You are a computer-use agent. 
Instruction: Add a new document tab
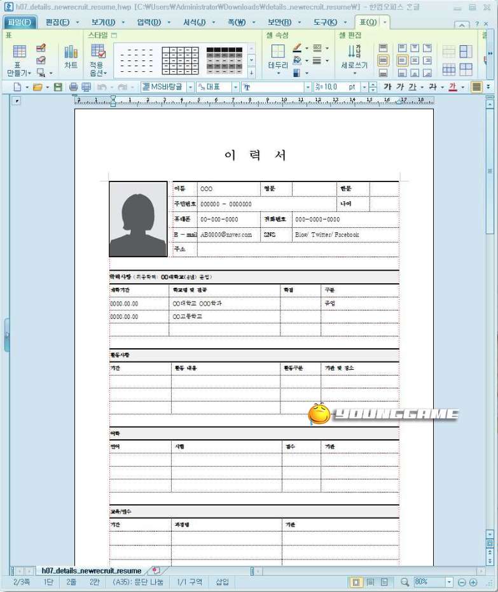pos(155,570)
